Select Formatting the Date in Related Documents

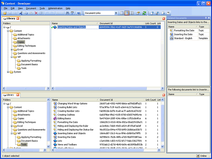[x=184, y=30]
